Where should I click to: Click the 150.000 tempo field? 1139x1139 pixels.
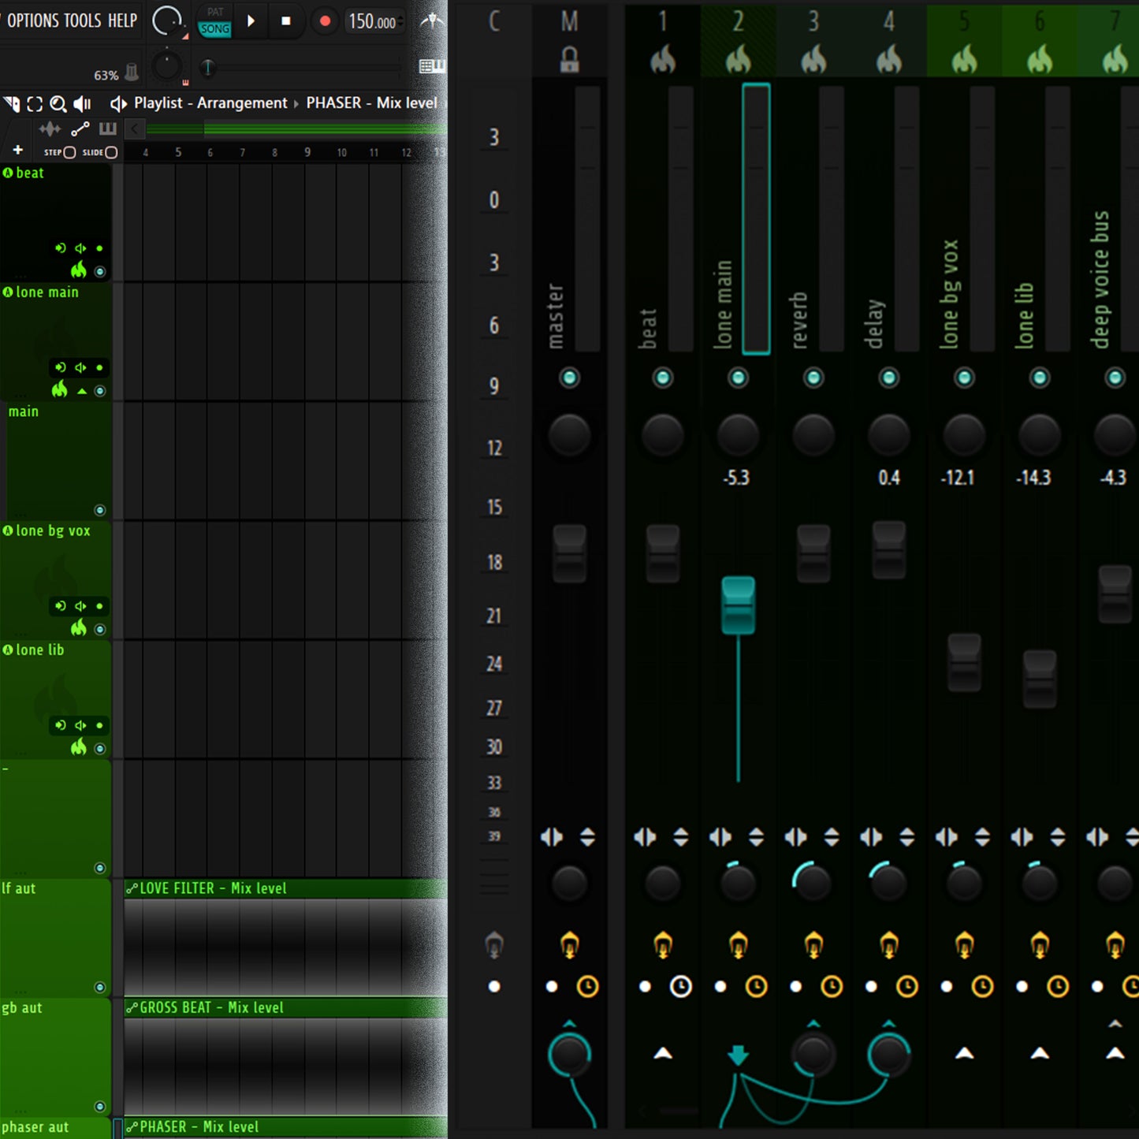pos(374,21)
